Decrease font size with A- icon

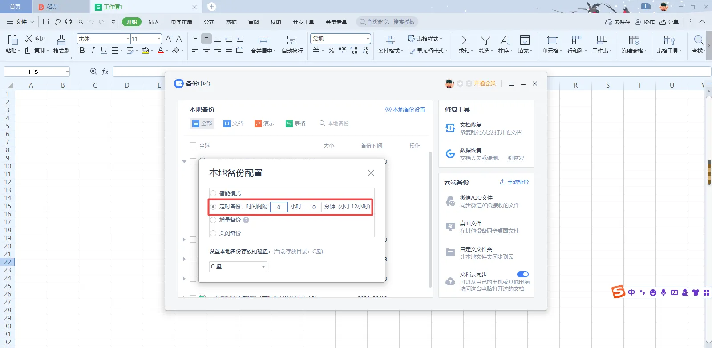coord(179,39)
